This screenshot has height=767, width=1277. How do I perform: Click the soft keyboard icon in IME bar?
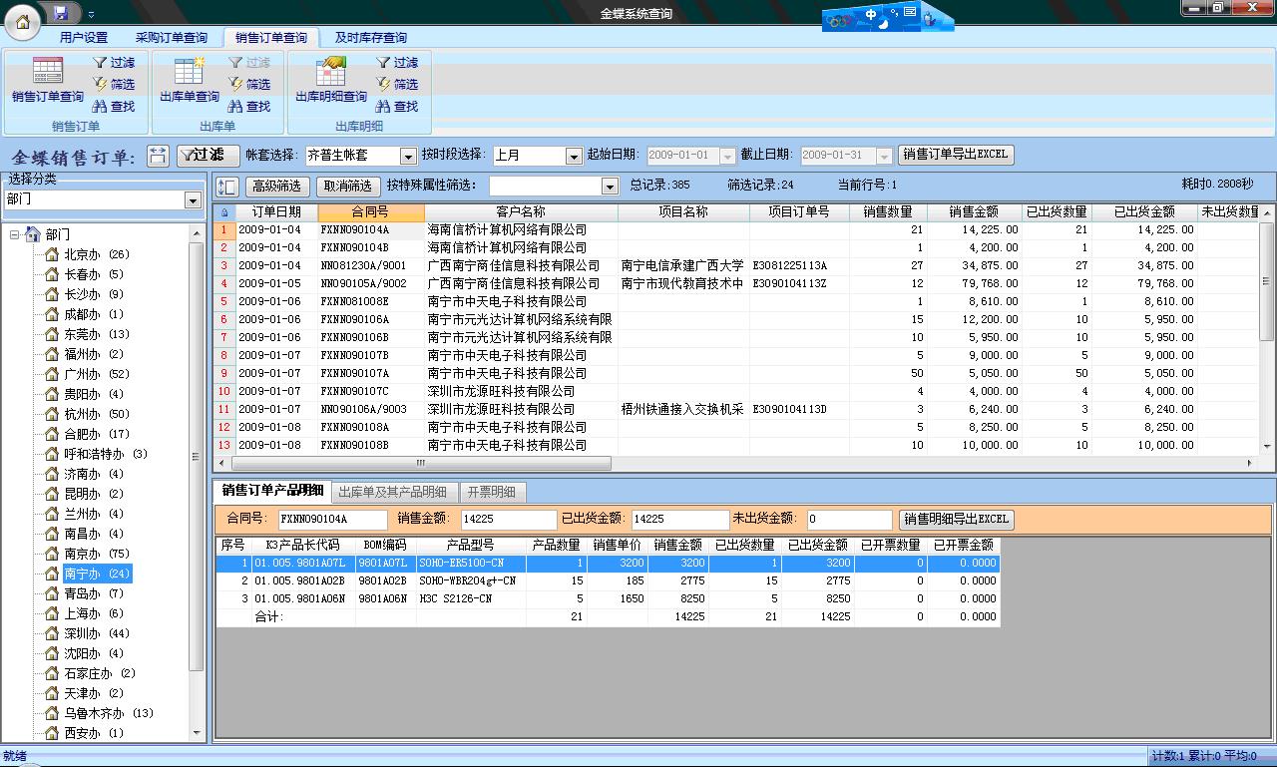(909, 12)
